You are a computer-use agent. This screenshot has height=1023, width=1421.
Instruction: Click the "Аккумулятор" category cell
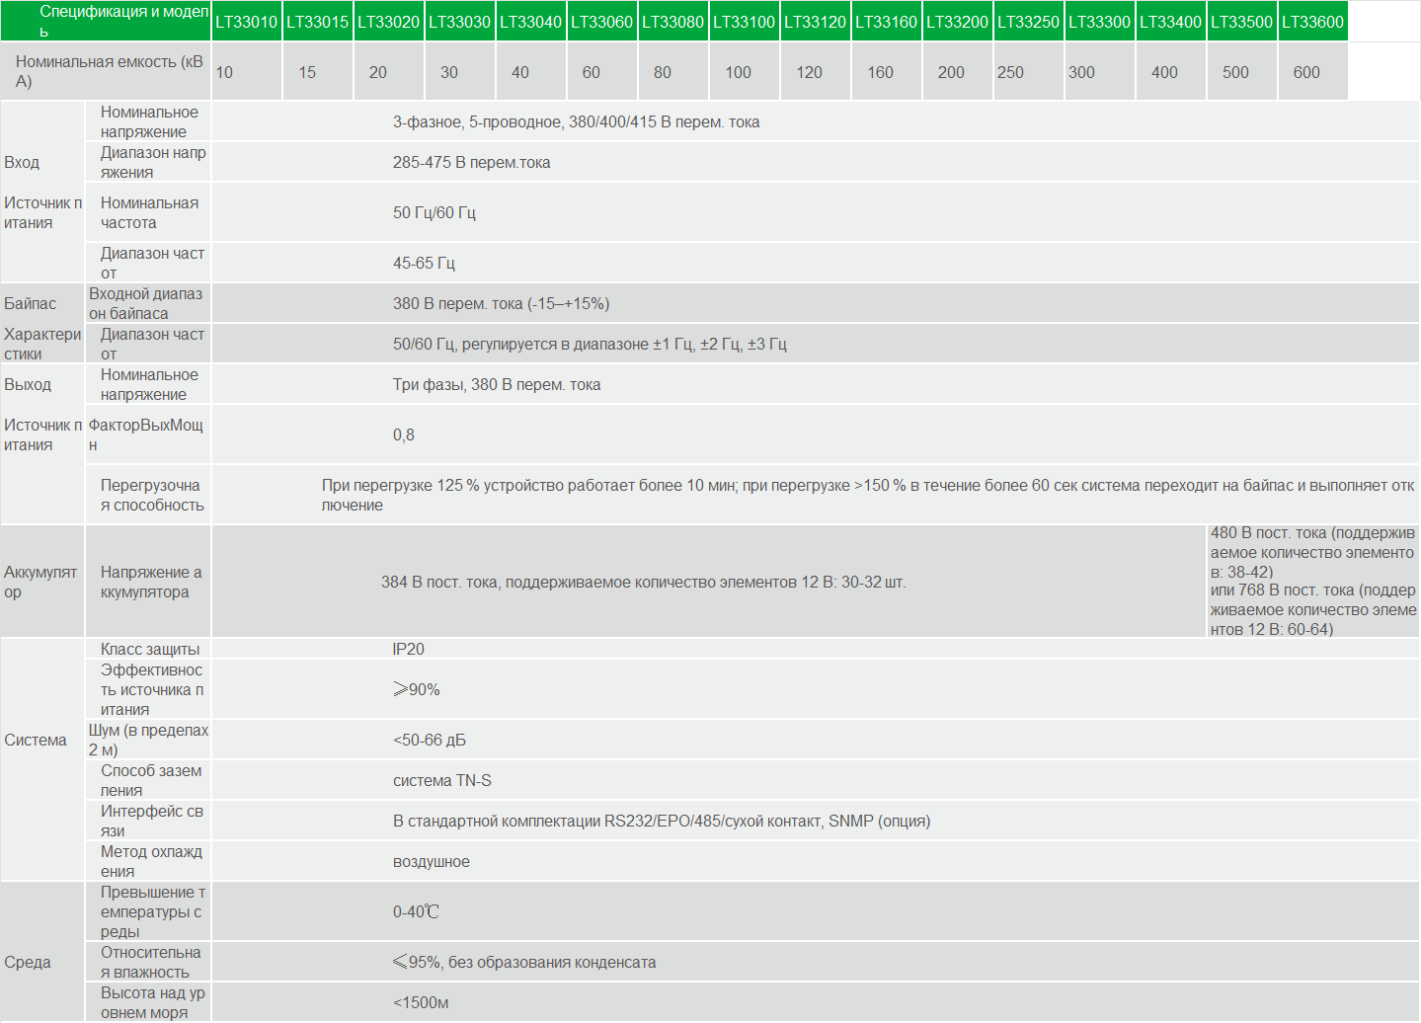[40, 583]
